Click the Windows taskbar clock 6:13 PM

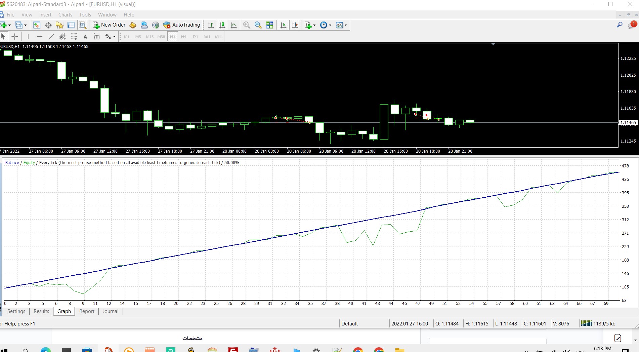(602, 349)
